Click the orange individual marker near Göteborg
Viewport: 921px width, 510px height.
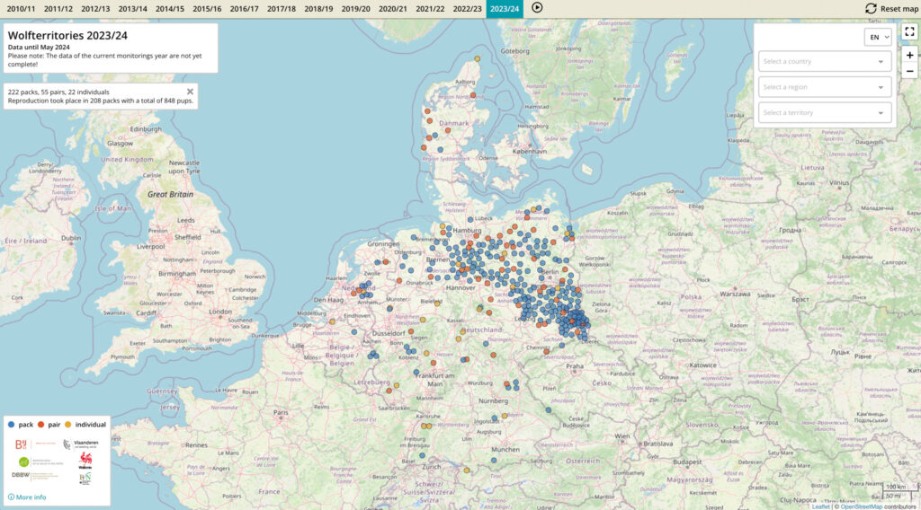click(x=477, y=58)
